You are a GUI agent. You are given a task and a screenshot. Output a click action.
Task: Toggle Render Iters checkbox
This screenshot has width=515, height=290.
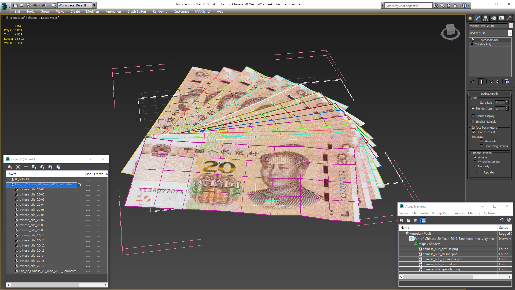click(473, 108)
